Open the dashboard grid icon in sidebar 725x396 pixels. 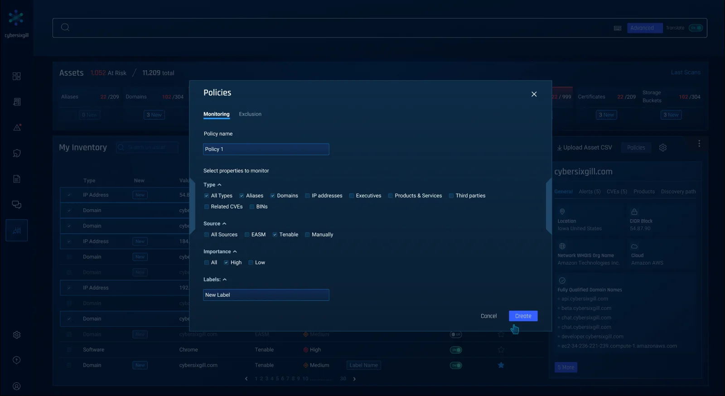click(17, 76)
